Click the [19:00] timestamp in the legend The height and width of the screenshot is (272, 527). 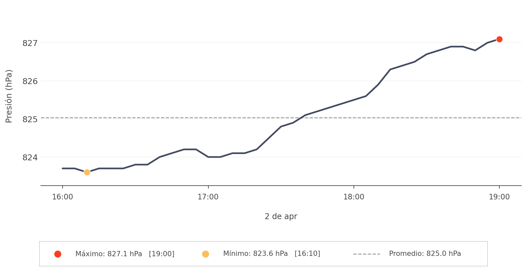click(x=162, y=254)
